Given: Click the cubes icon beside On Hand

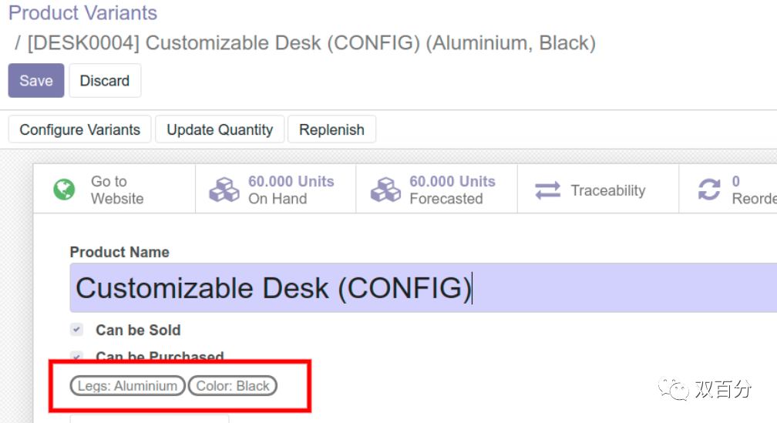Looking at the screenshot, I should [224, 190].
